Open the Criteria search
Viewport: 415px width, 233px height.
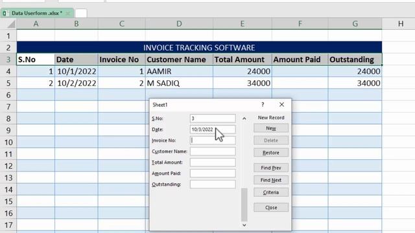click(271, 192)
